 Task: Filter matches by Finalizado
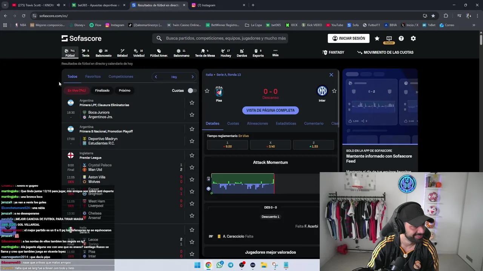click(x=102, y=91)
